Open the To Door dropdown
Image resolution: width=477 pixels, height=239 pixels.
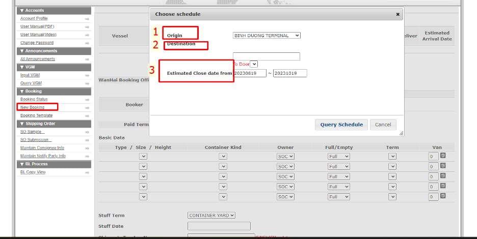pos(254,64)
